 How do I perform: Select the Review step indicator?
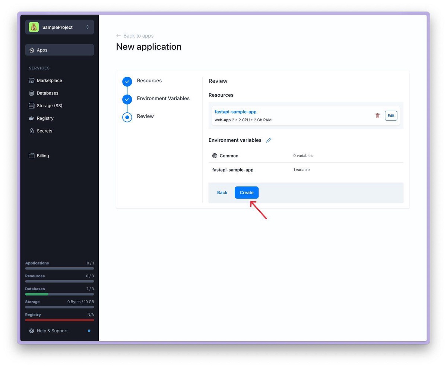click(x=127, y=117)
